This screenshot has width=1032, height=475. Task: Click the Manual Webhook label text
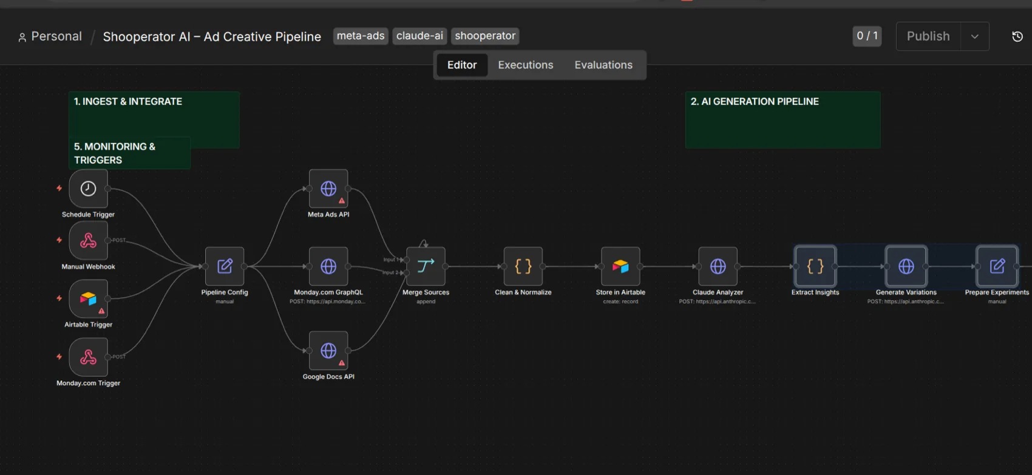(88, 266)
